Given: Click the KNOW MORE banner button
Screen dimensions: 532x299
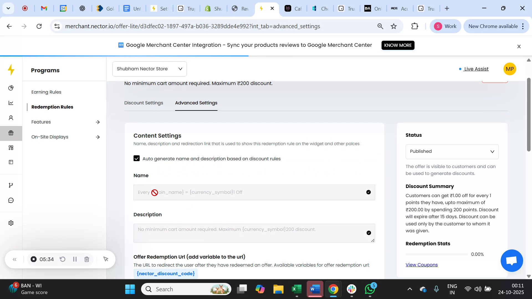Looking at the screenshot, I should (398, 45).
